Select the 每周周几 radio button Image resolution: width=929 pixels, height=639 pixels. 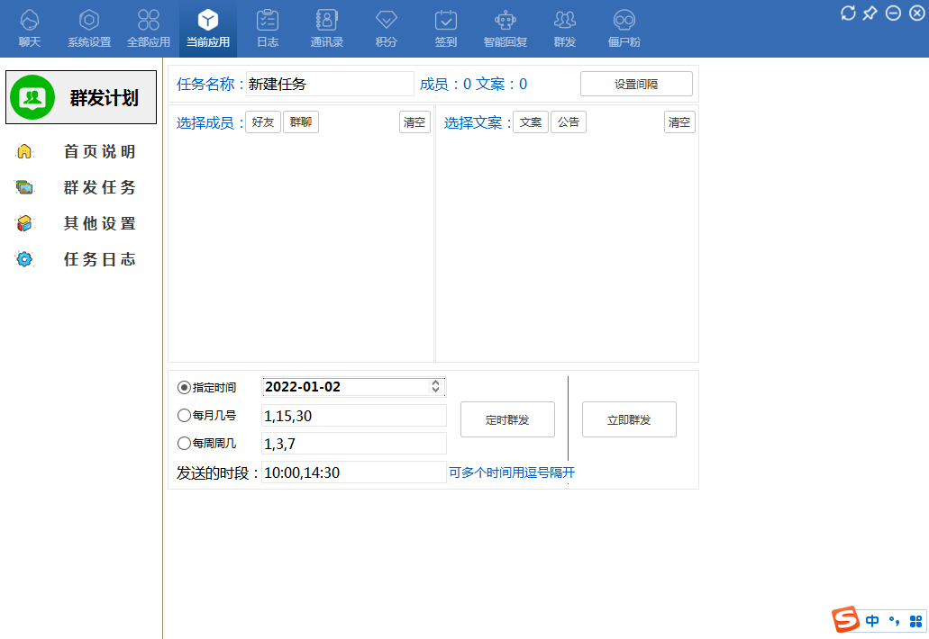click(185, 444)
